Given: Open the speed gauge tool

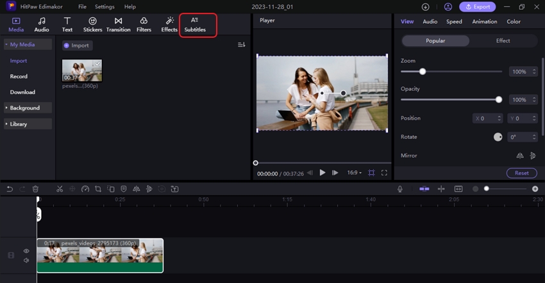Looking at the screenshot, I should pos(85,189).
